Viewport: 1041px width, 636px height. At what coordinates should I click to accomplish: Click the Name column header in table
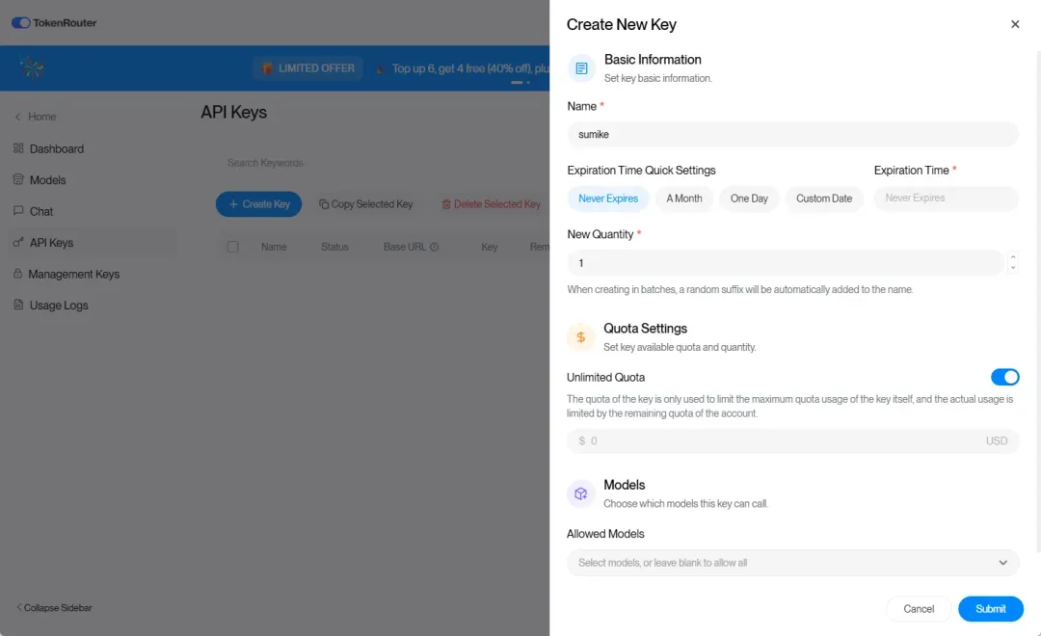274,247
